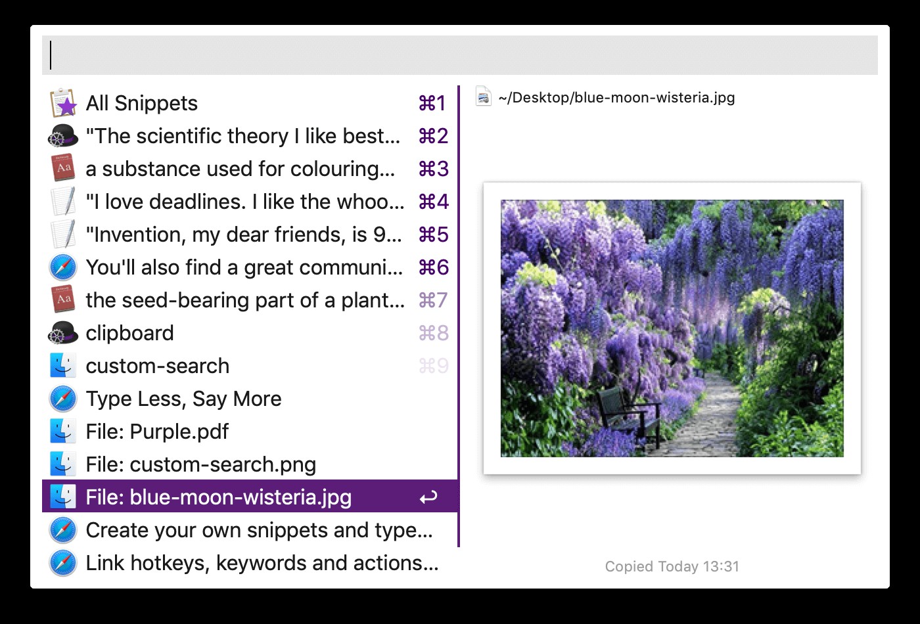The image size is (920, 624).
Task: Click the top hat icon beside the scientific theory snippet
Action: (62, 135)
